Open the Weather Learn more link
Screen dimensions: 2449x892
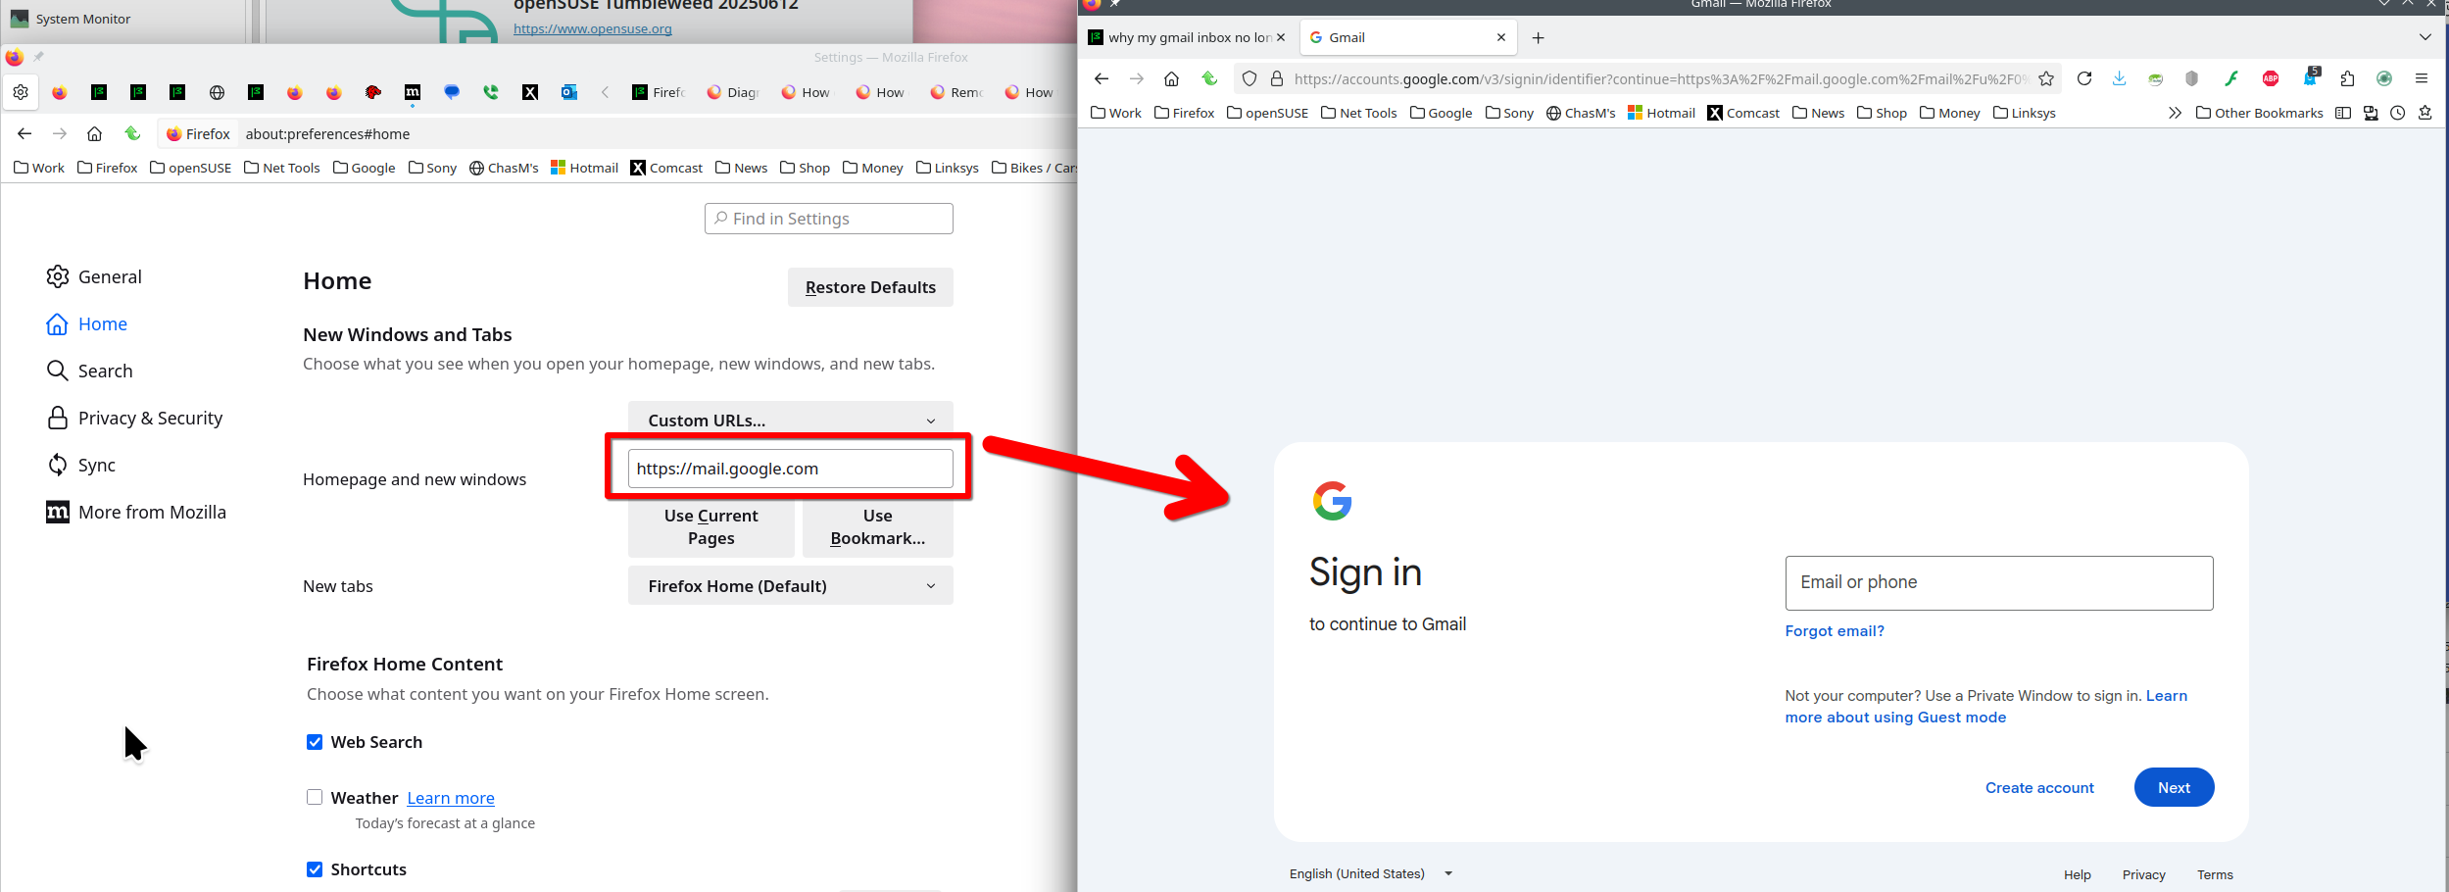451,798
